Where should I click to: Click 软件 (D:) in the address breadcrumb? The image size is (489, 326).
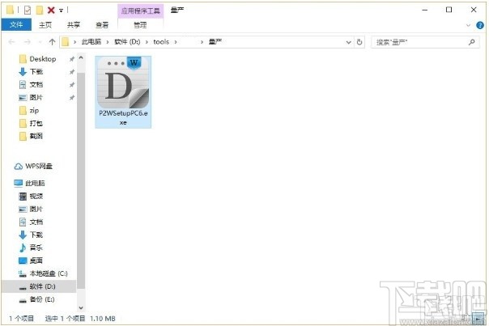point(127,42)
